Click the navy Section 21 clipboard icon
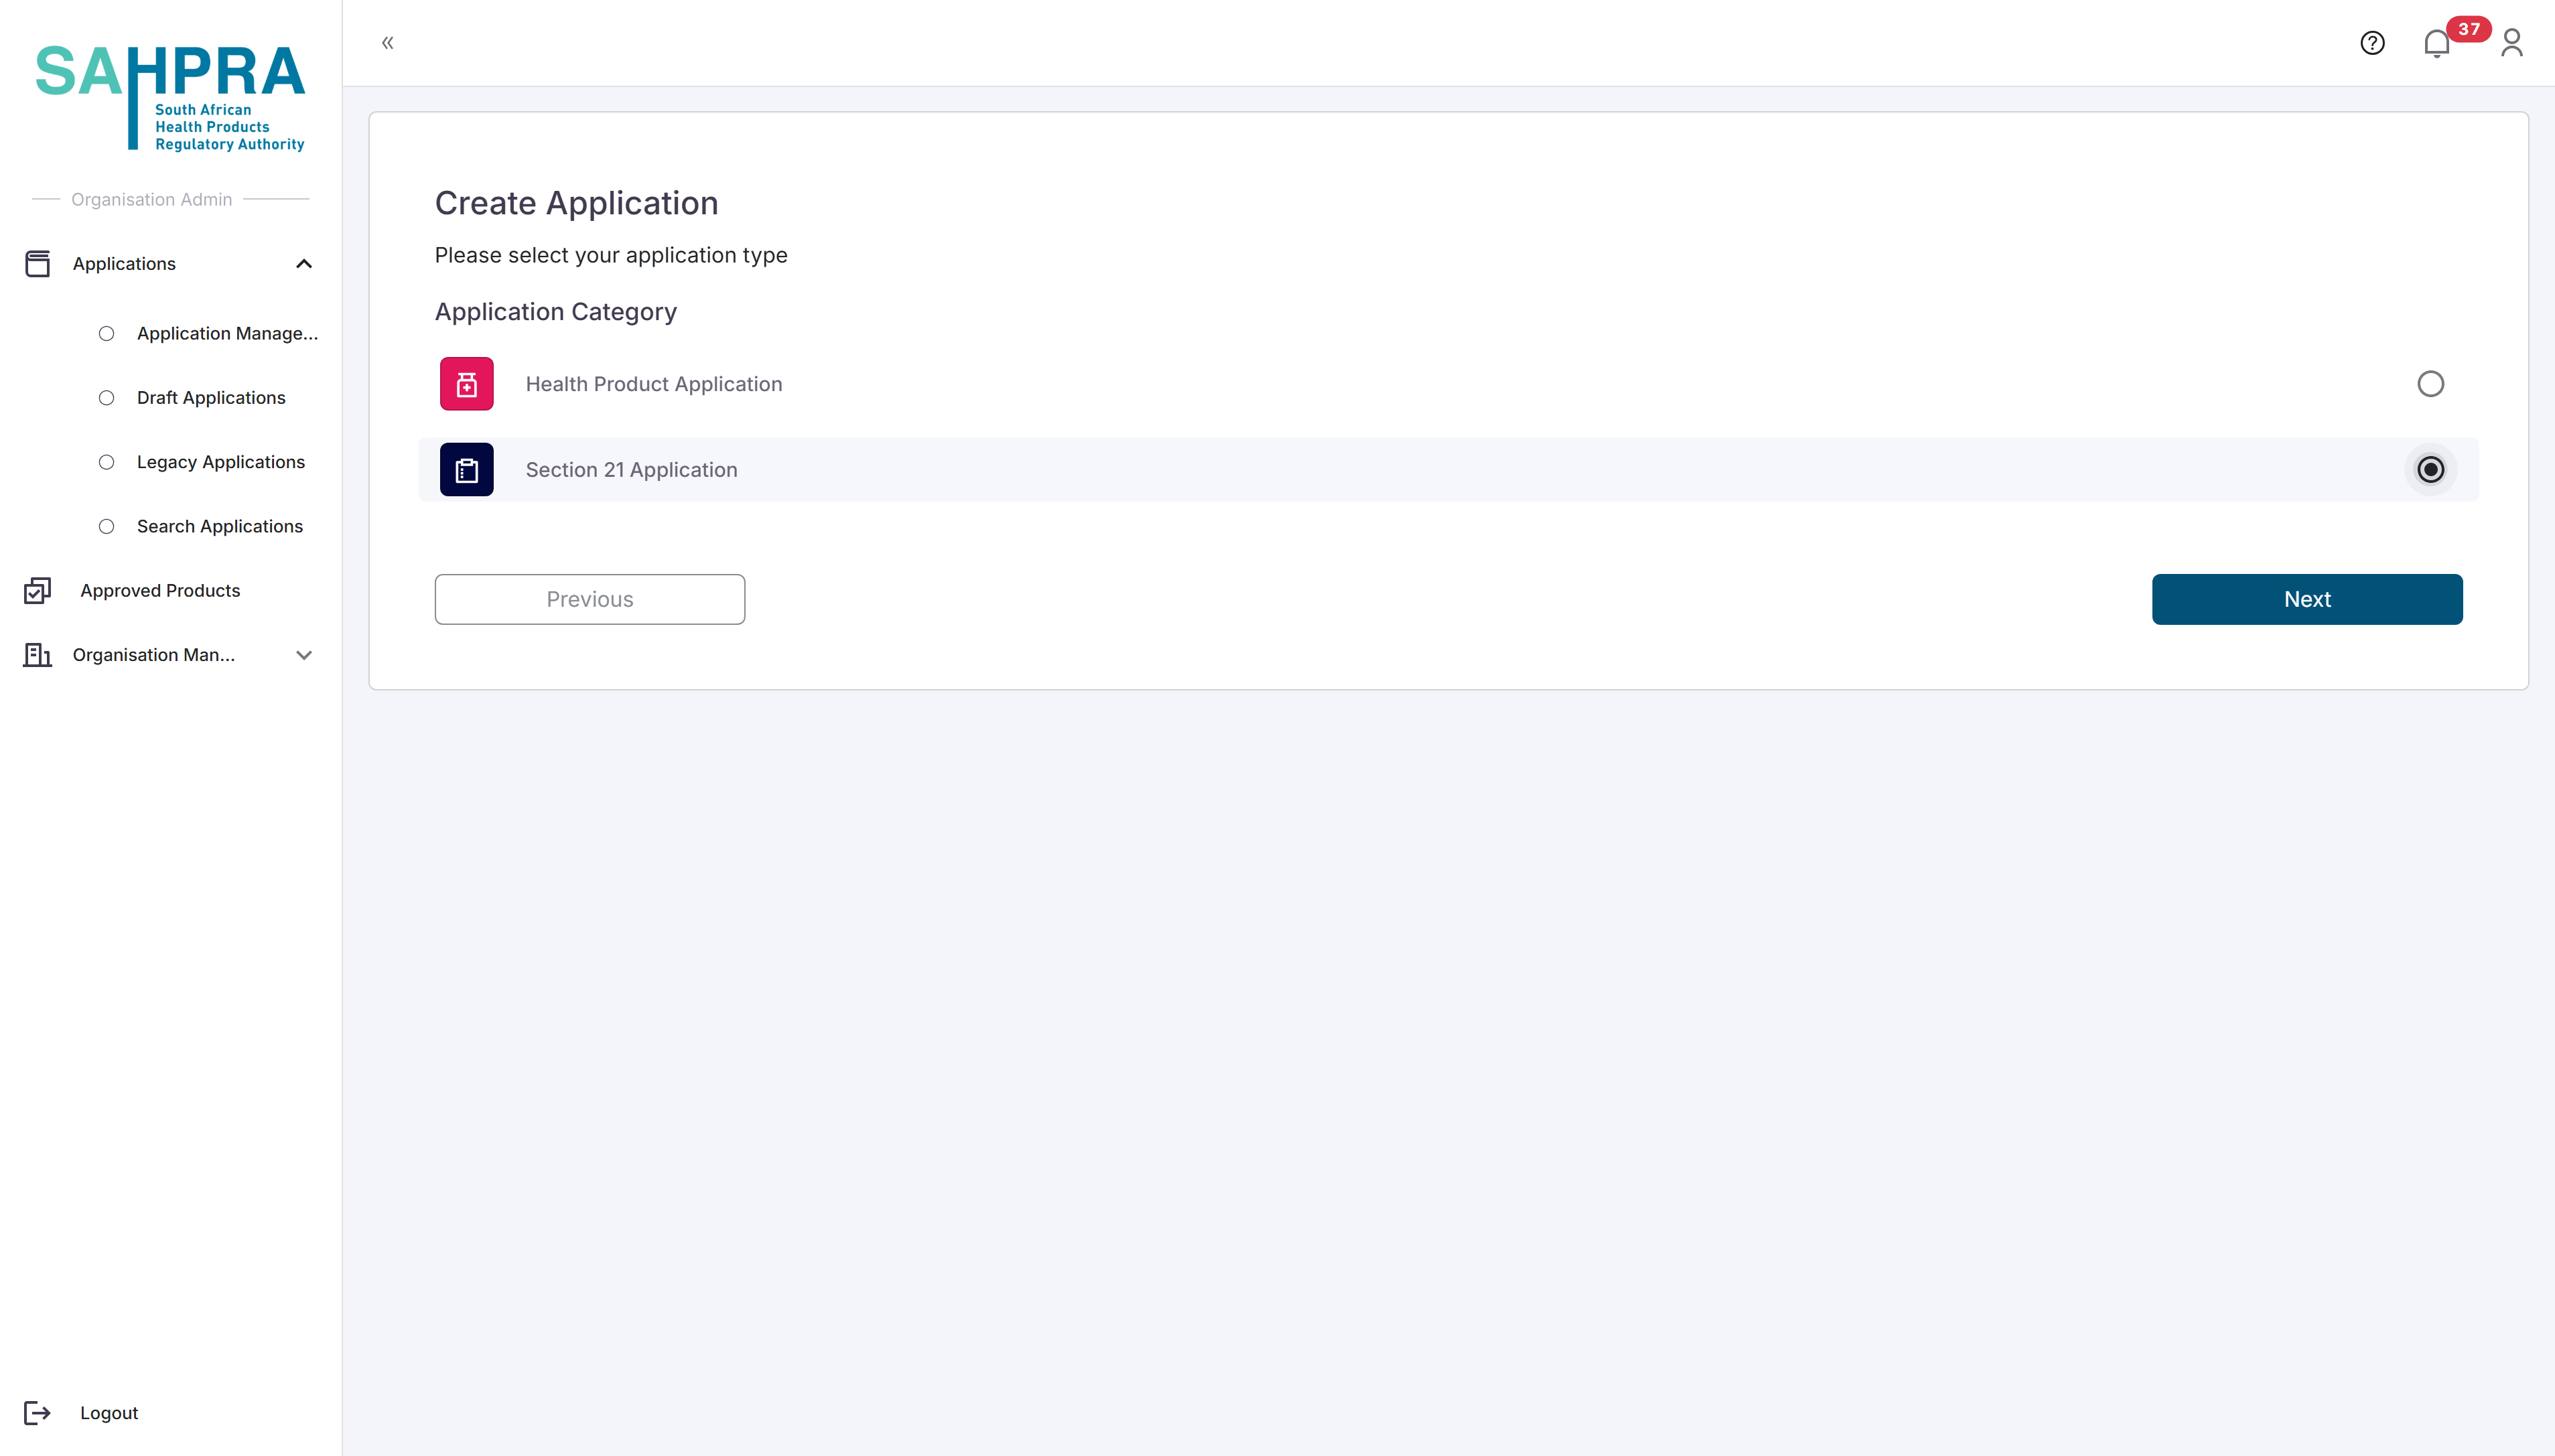The image size is (2555, 1456). [x=467, y=470]
